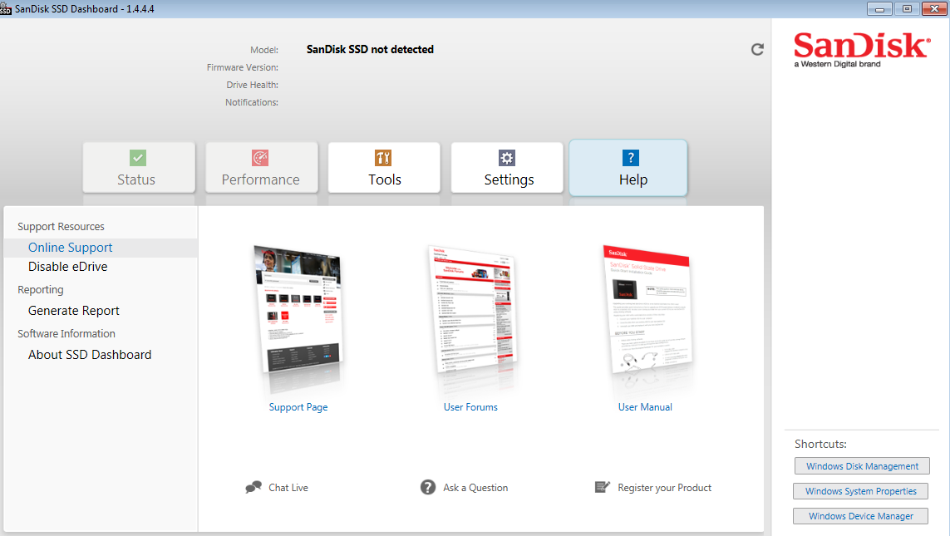Click the refresh drive list icon
950x536 pixels.
coord(757,50)
